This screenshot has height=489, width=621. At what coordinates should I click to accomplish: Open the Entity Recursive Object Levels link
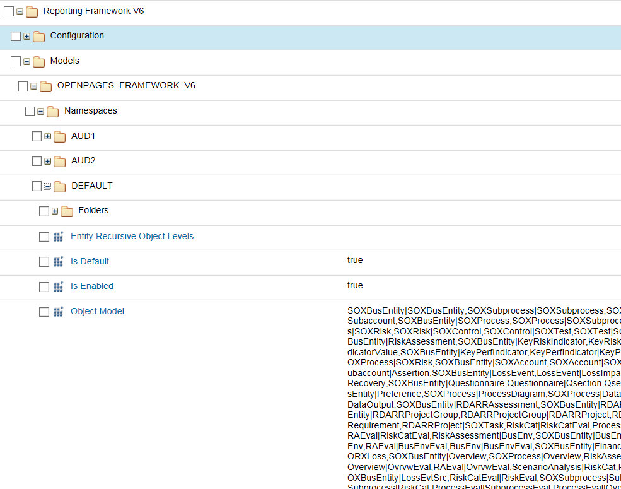pyautogui.click(x=132, y=236)
